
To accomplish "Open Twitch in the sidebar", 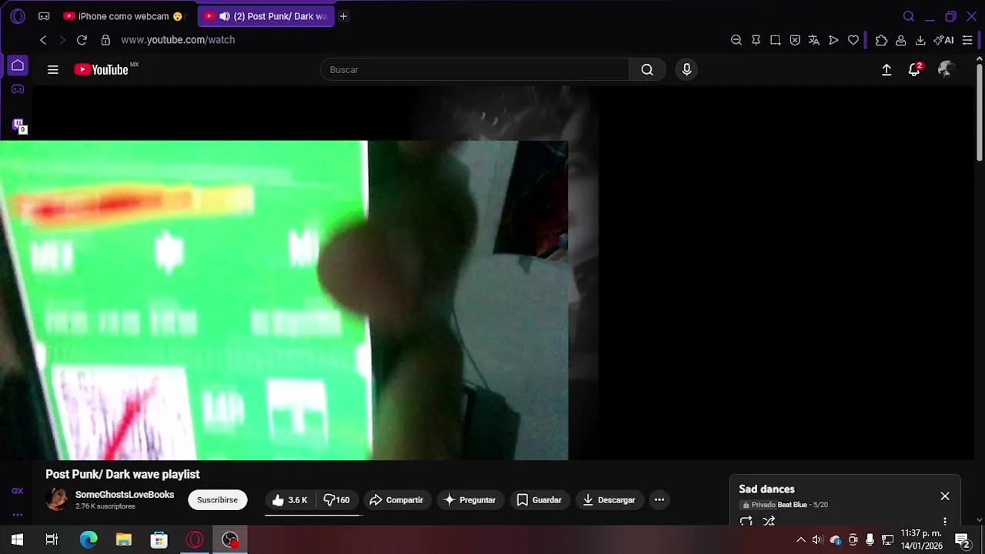I will [x=18, y=125].
